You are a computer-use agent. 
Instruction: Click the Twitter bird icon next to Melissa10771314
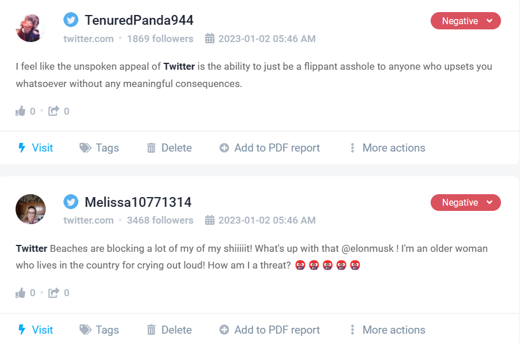[x=70, y=202]
